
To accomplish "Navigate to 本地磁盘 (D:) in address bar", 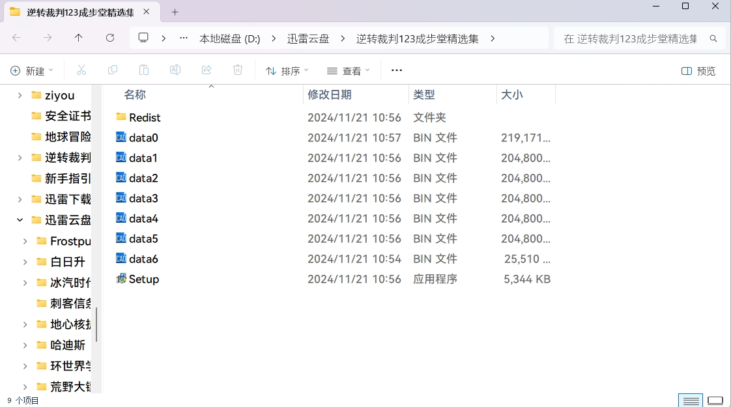I will click(x=229, y=39).
